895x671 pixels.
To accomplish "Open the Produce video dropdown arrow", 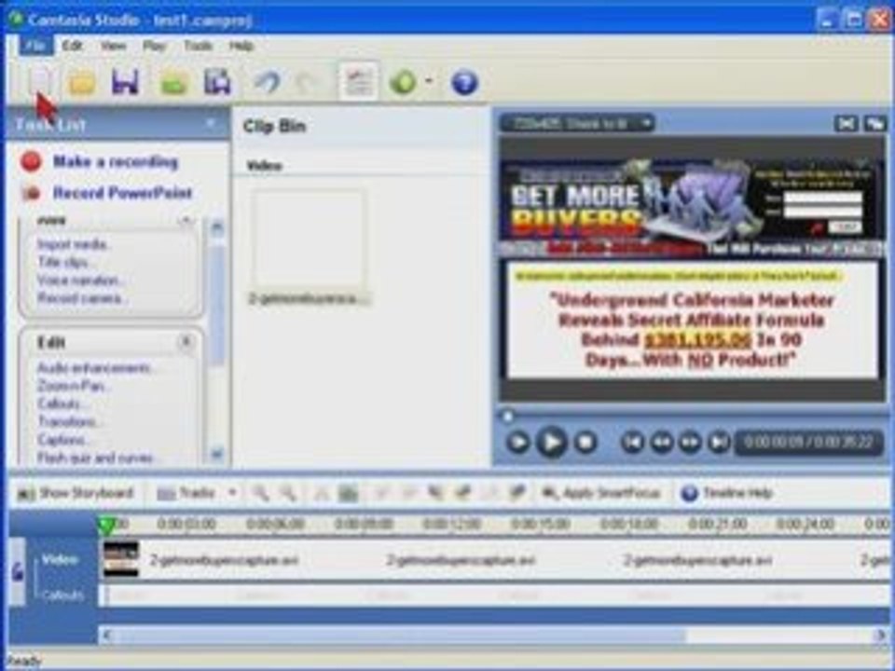I will [429, 82].
